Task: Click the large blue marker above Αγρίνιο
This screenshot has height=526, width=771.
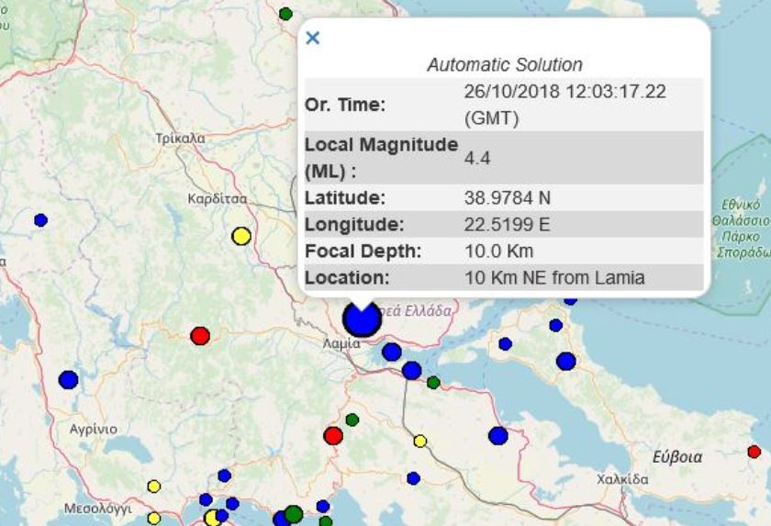Action: coord(68,379)
